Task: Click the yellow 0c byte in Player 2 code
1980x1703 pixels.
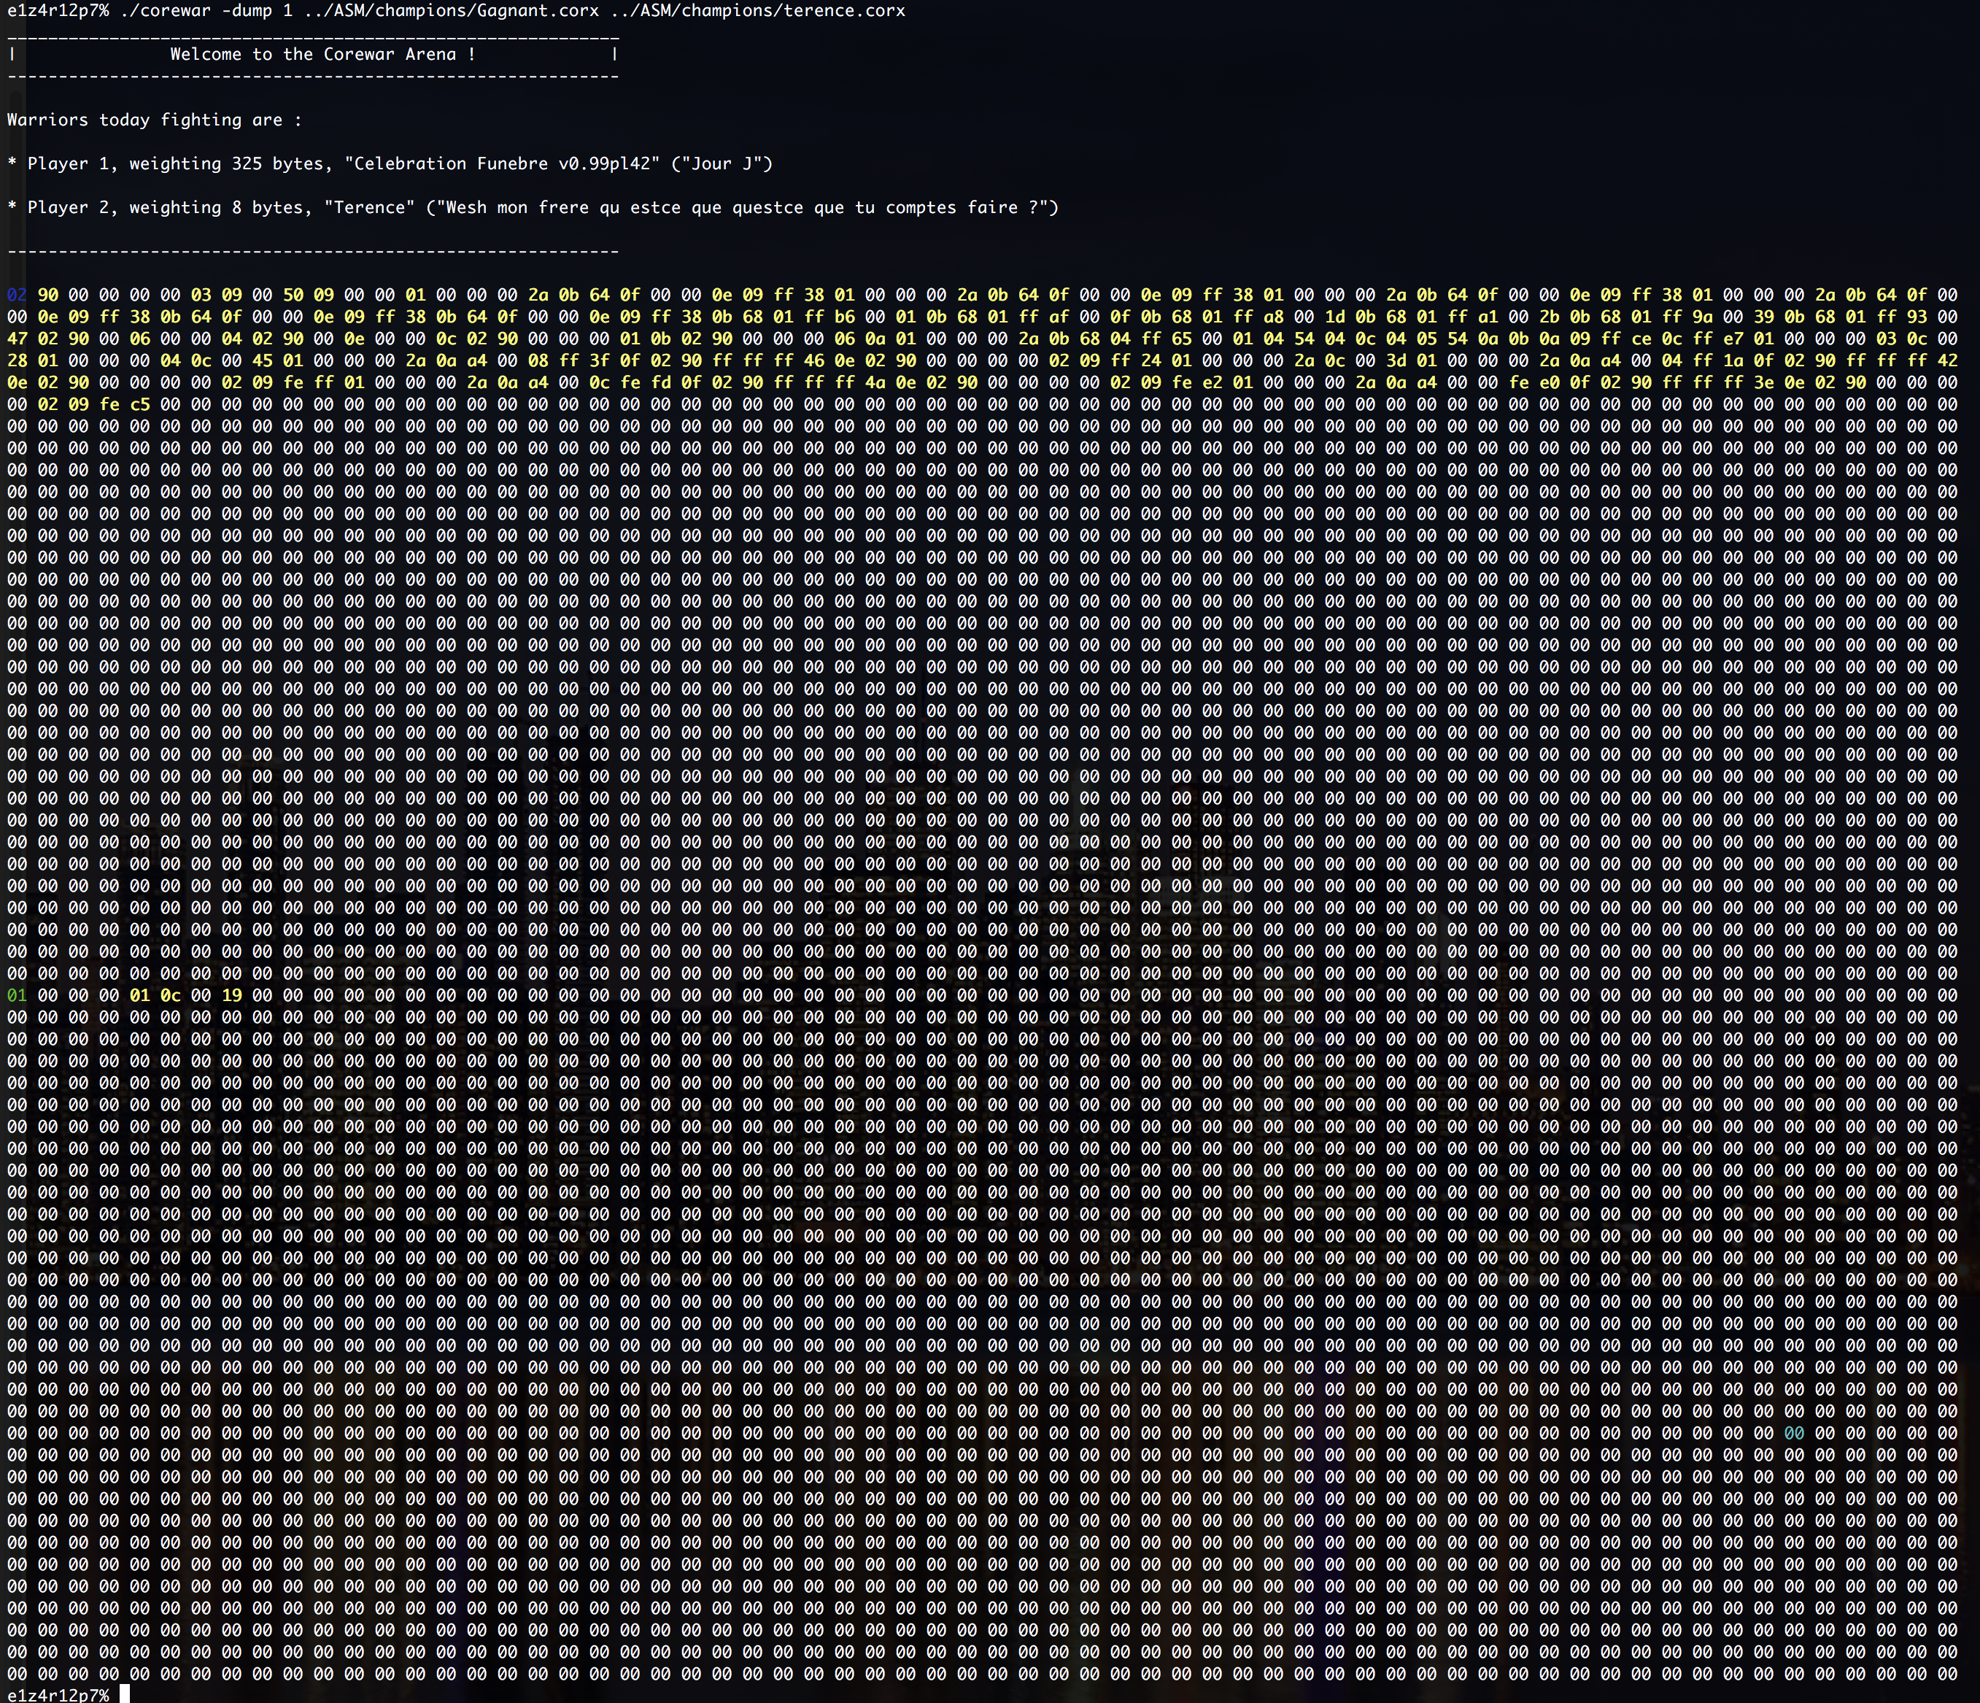Action: pyautogui.click(x=170, y=995)
